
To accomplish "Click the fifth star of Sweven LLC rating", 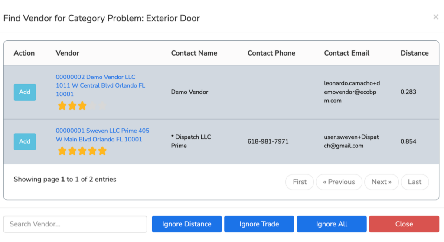I will coord(102,151).
